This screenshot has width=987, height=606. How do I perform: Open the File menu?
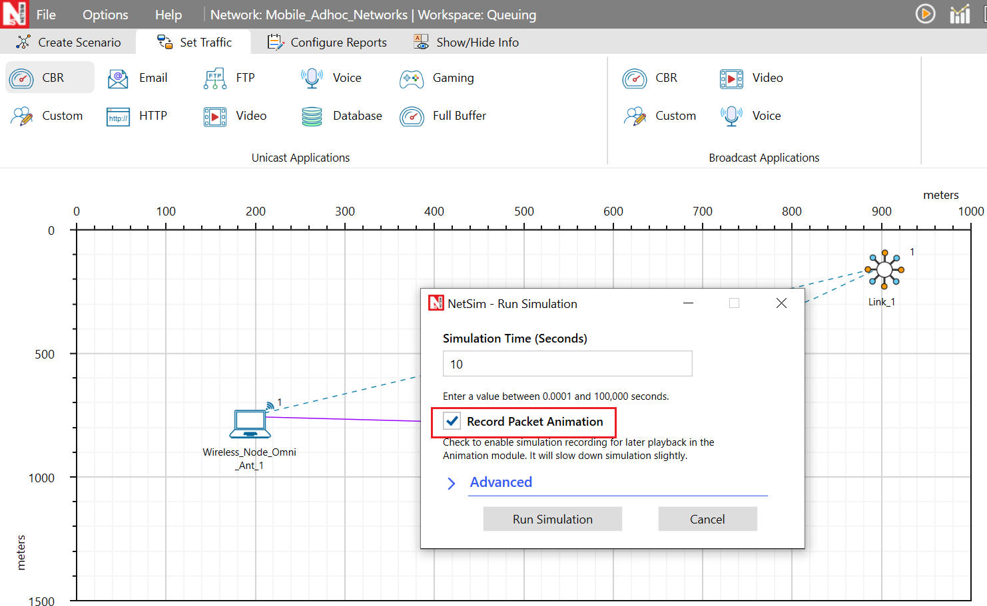click(x=46, y=15)
